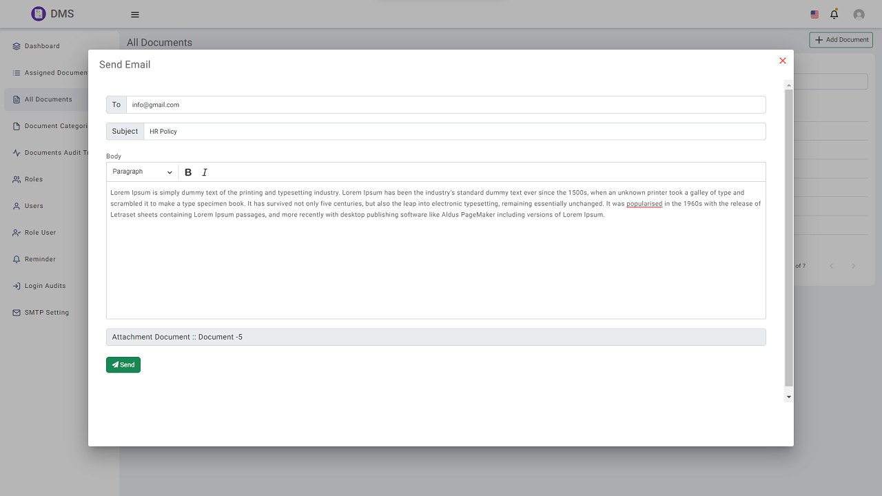
Task: Go to Login Audits page
Action: coord(45,286)
